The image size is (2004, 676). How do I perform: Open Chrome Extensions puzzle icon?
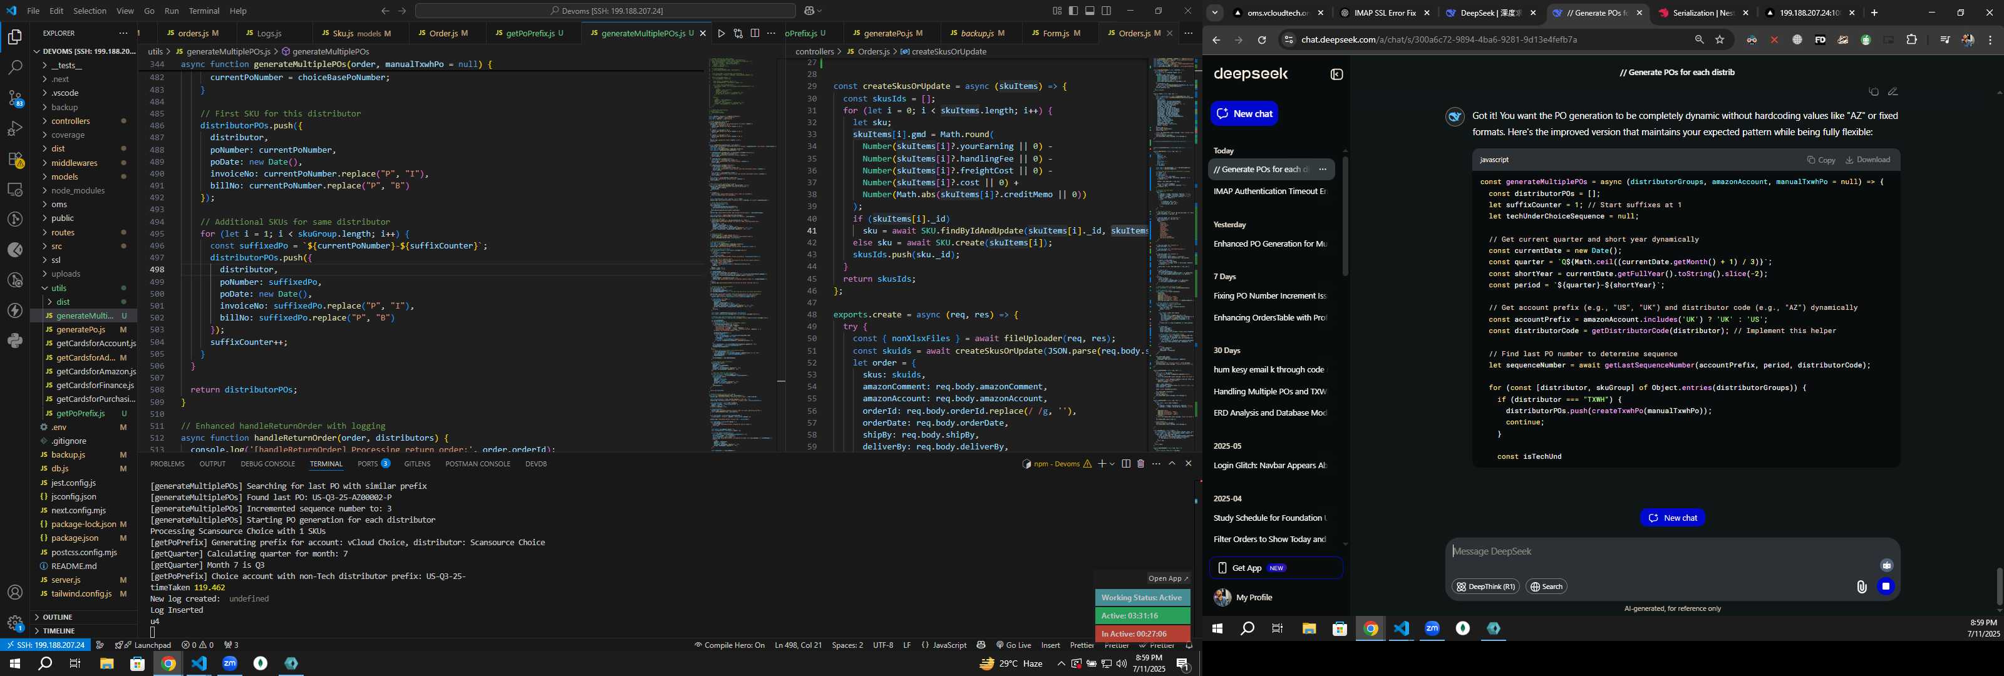[x=1911, y=39]
